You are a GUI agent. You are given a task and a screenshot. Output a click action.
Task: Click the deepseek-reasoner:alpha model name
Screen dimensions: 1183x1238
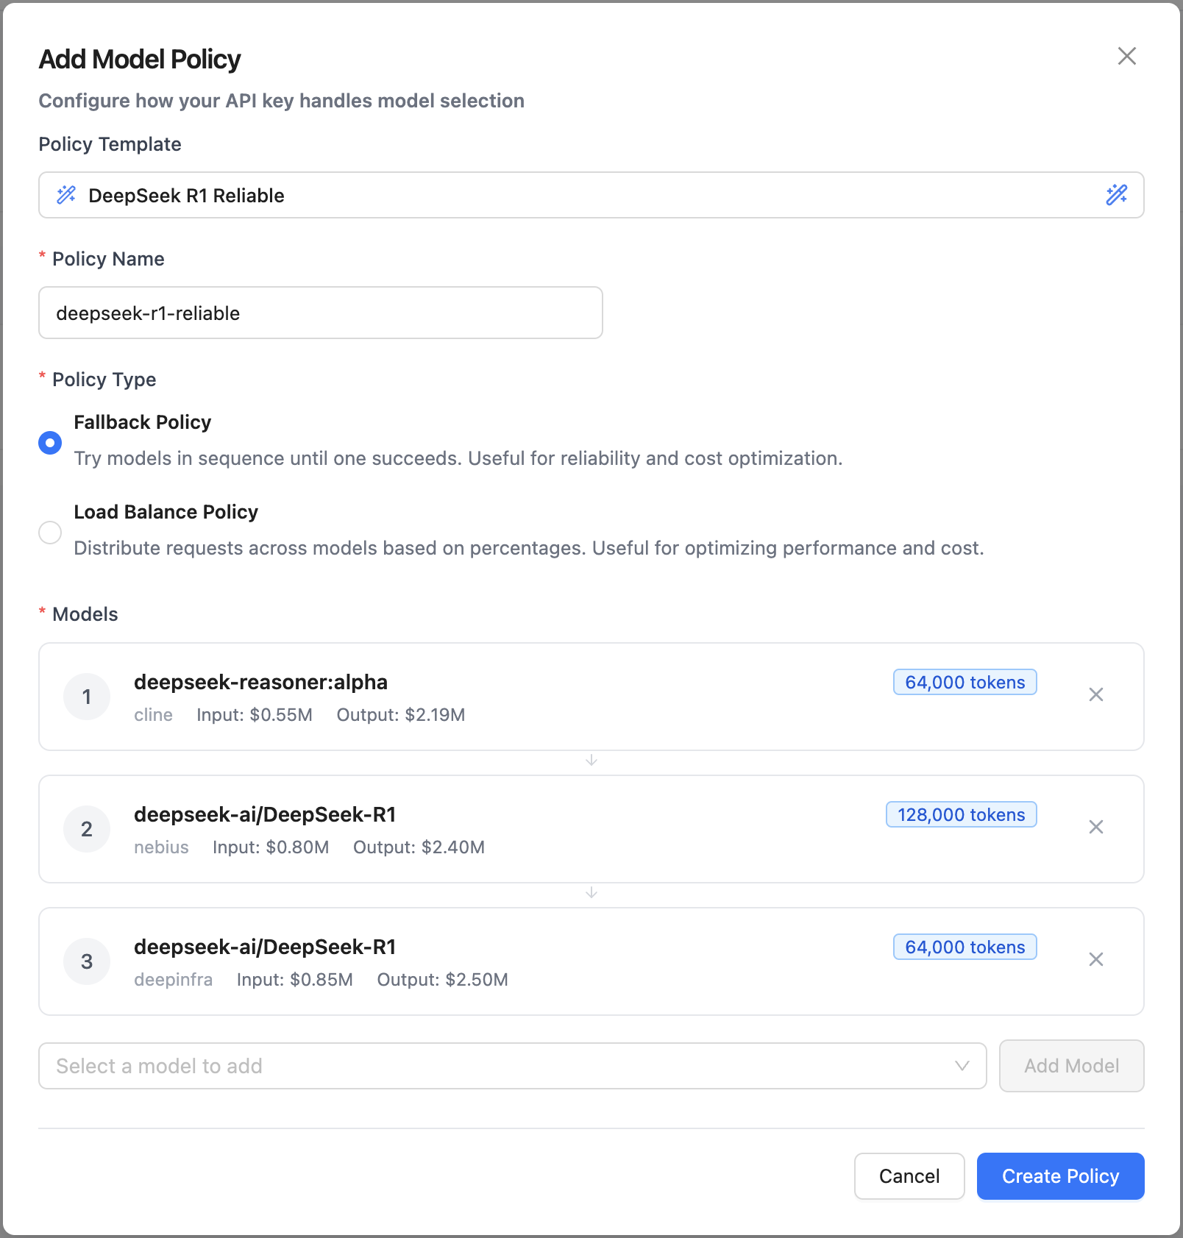point(260,682)
